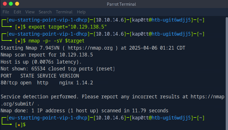This screenshot has height=130, width=228.
Task: Click the star symbol in the last prompt
Action: tap(19, 125)
